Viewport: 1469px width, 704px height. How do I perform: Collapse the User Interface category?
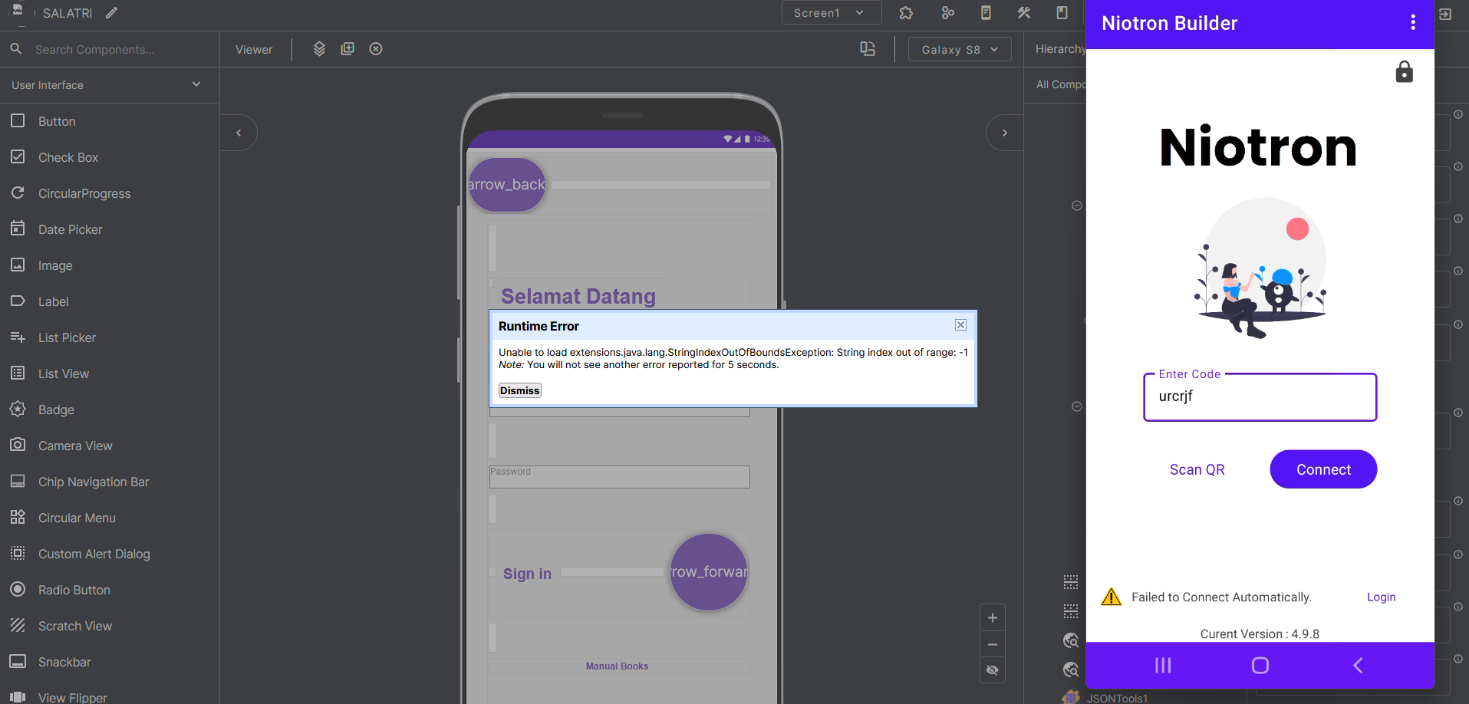point(110,85)
